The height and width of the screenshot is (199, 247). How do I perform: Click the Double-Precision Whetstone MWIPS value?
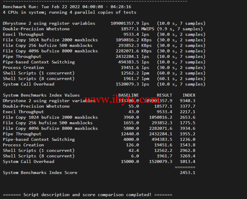(x=130, y=29)
